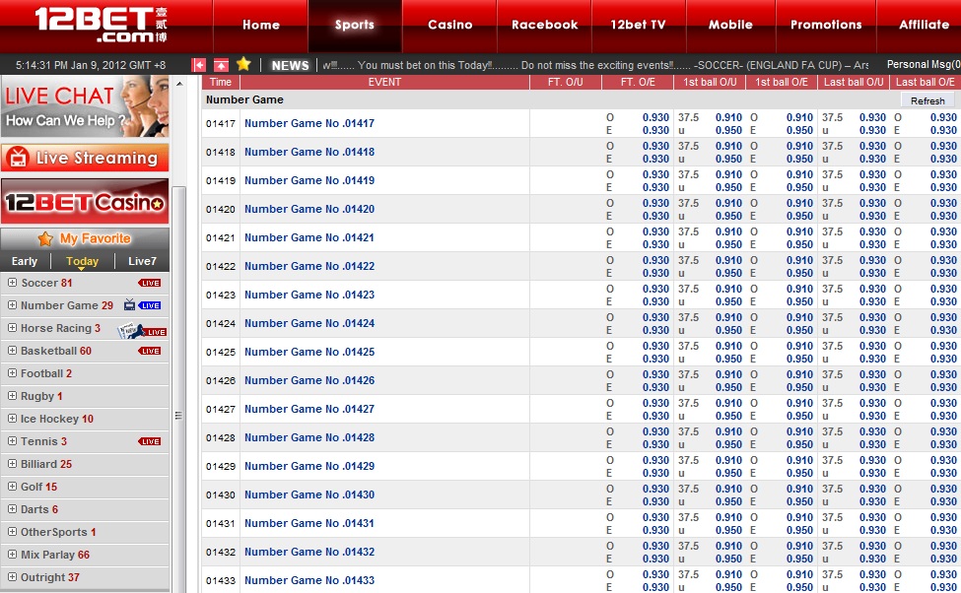Screen dimensions: 961x593
Task: Expand the Horse Racing category
Action: pos(12,328)
